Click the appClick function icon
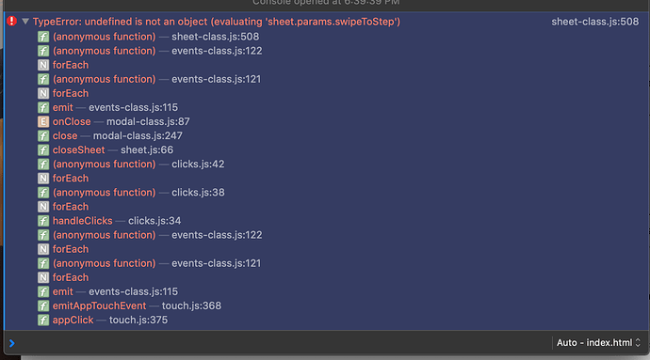Viewport: 650px width, 360px height. 43,320
